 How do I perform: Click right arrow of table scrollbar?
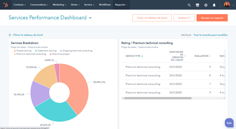tap(224, 98)
